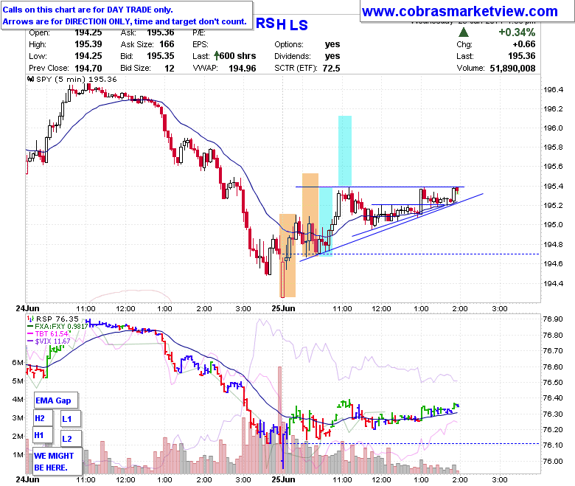This screenshot has height=486, width=575.
Task: Click the 196.4 price axis label
Action: point(554,89)
